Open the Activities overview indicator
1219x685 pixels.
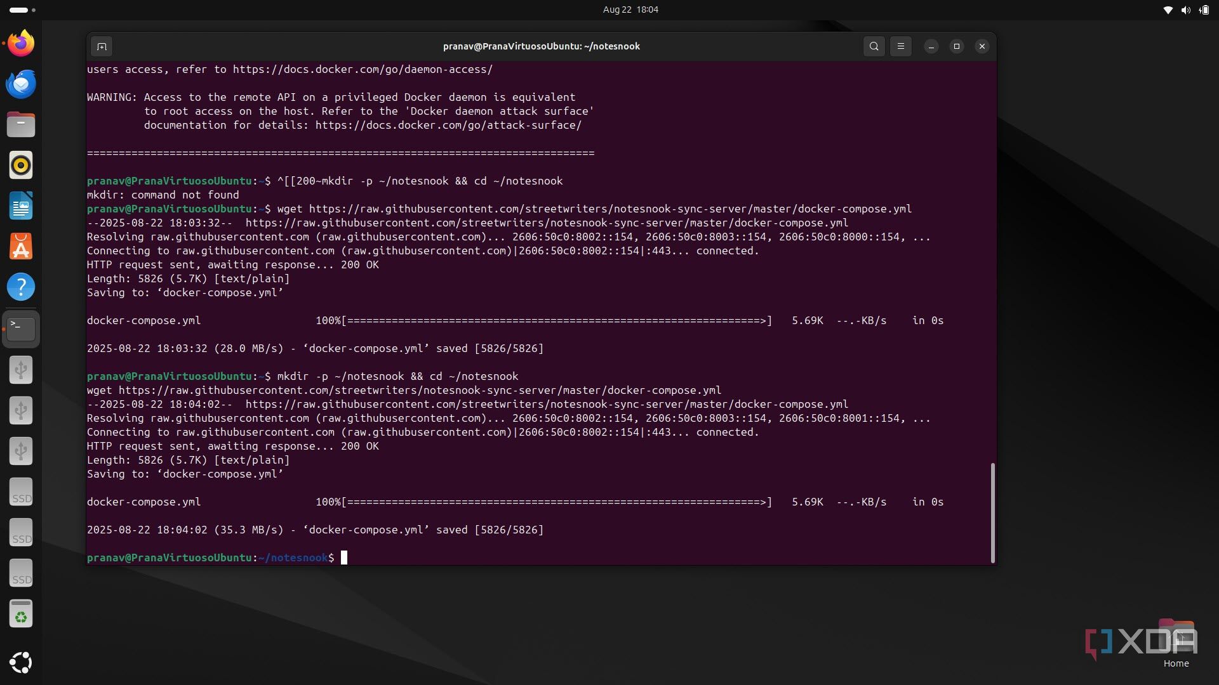(22, 10)
